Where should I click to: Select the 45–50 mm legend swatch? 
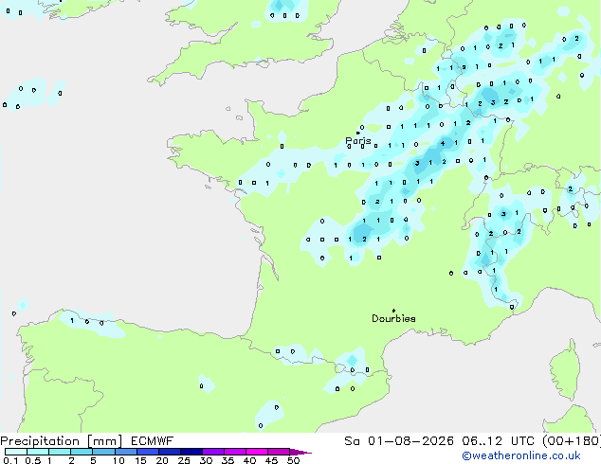click(279, 452)
